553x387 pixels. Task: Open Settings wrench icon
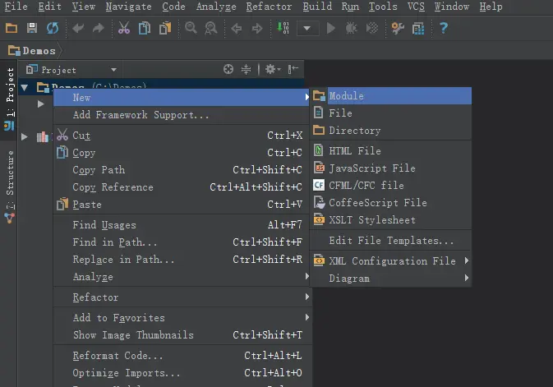point(398,28)
